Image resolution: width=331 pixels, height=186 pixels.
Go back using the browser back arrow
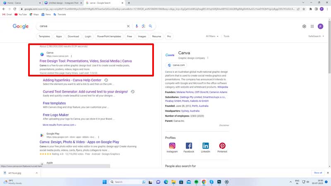(x=4, y=9)
